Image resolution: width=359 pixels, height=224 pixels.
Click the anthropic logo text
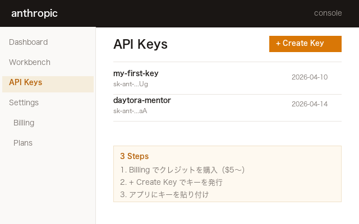pyautogui.click(x=34, y=13)
